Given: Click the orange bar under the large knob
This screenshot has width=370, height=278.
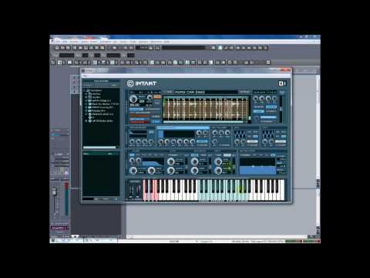Looking at the screenshot, I should [x=139, y=116].
